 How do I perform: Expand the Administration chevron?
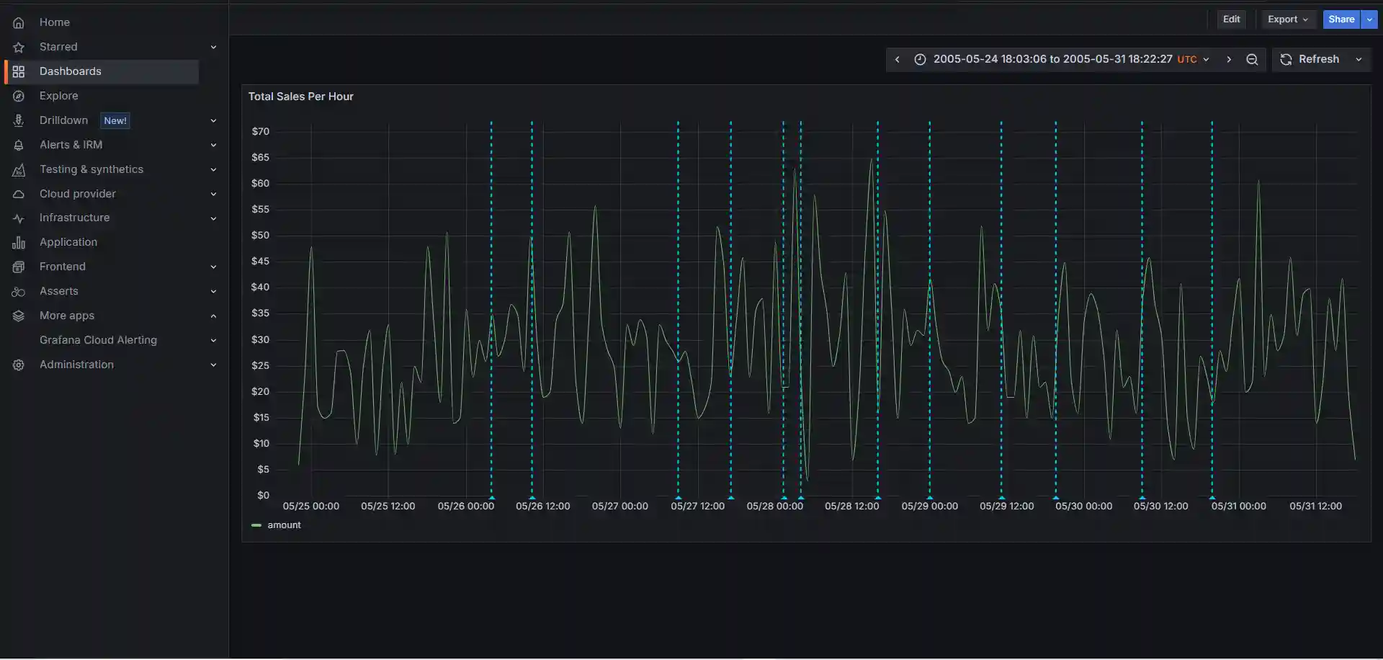click(x=213, y=365)
